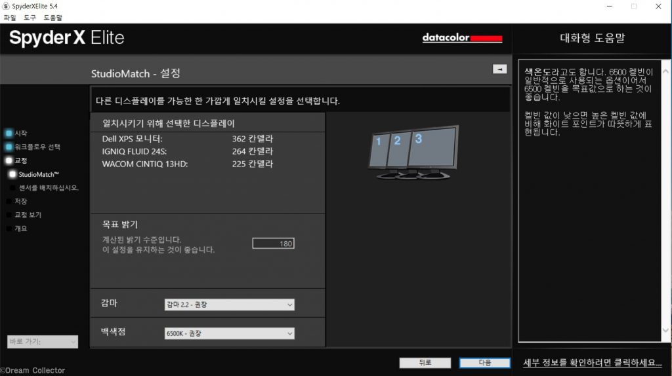Open the 백색점 6500K dropdown
672x376 pixels.
pyautogui.click(x=229, y=333)
